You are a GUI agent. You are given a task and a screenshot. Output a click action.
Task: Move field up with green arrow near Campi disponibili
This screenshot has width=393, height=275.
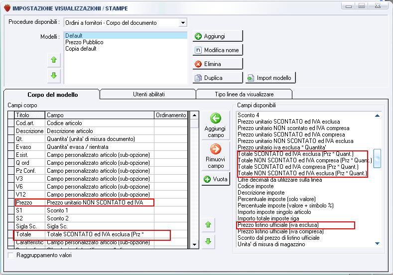[x=208, y=224]
